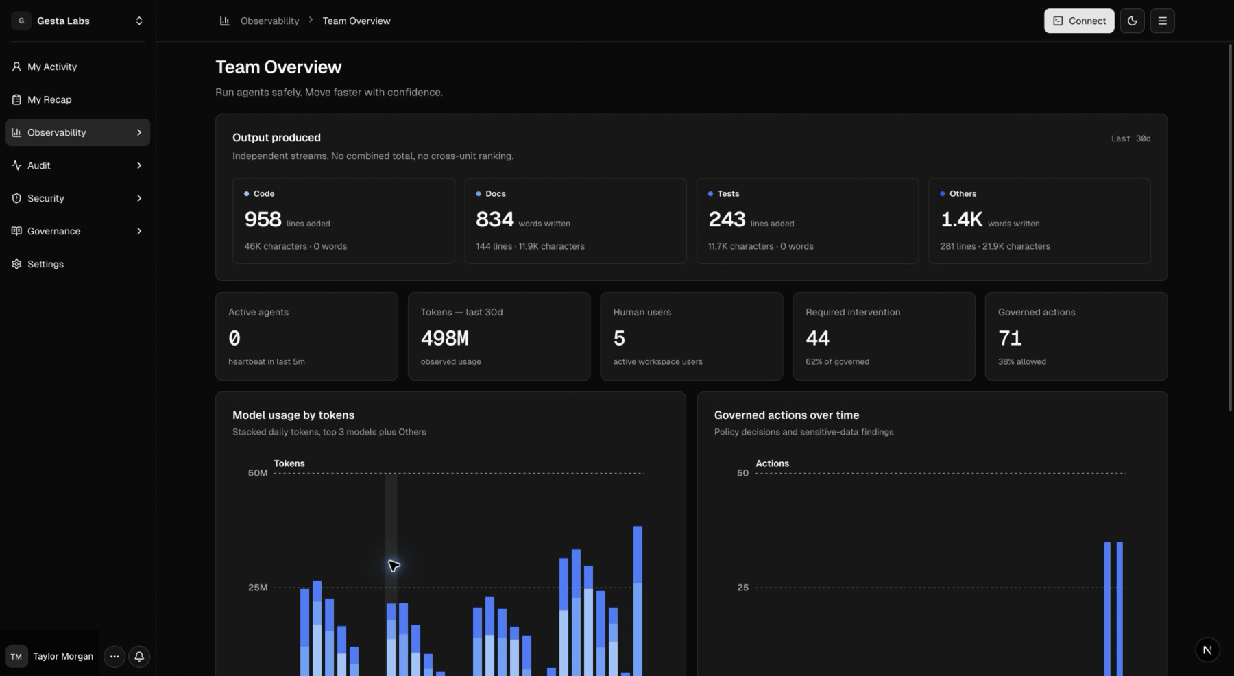Open the hamburger menu in top bar
Viewport: 1234px width, 676px height.
(x=1163, y=21)
